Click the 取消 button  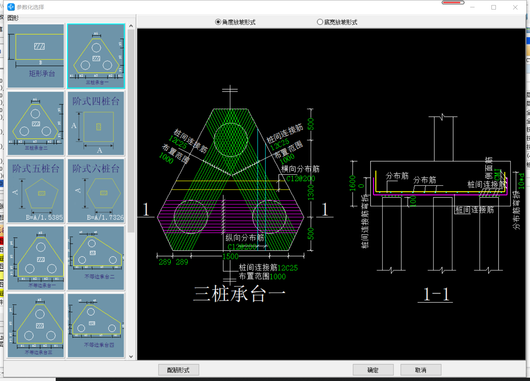click(x=421, y=370)
